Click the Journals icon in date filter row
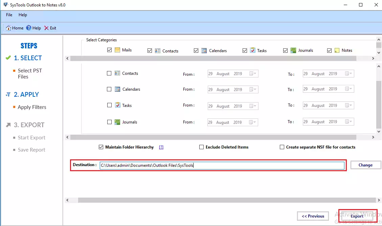This screenshot has width=382, height=226. (x=117, y=122)
